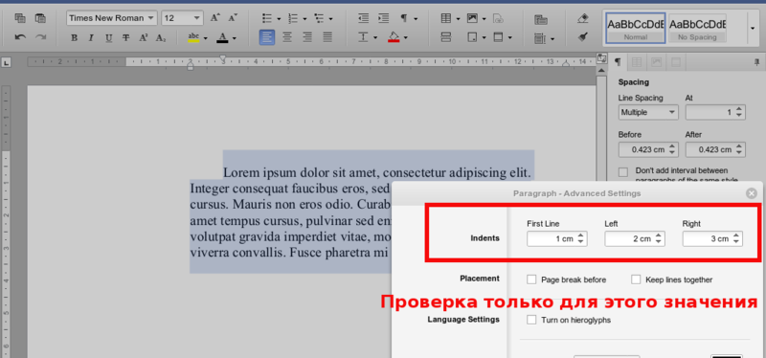The width and height of the screenshot is (766, 358).
Task: Apply the Normal style
Action: click(636, 28)
